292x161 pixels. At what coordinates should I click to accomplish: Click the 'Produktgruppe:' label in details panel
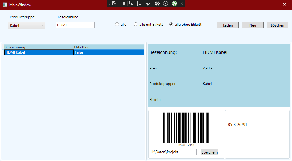162,84
